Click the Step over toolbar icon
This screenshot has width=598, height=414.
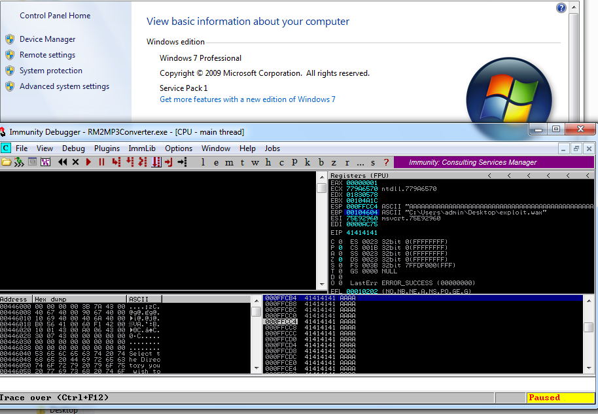tap(130, 162)
